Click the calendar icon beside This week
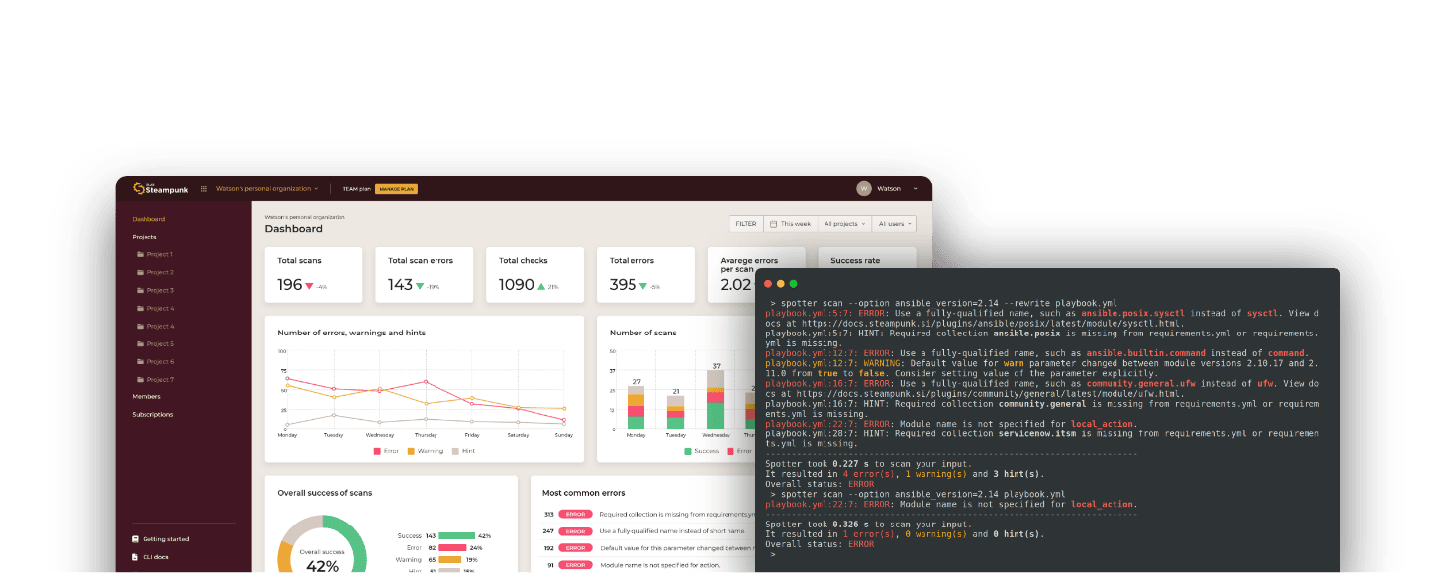 pyautogui.click(x=774, y=224)
